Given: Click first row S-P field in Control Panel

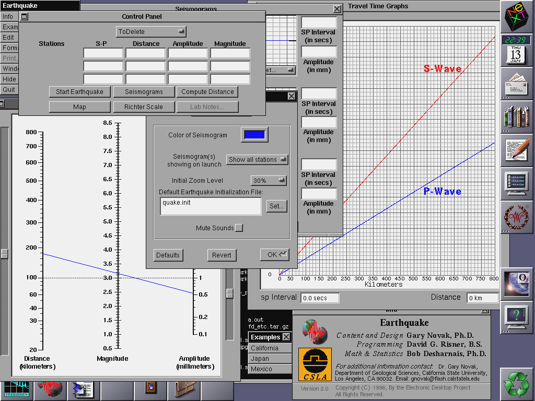Looking at the screenshot, I should 103,53.
